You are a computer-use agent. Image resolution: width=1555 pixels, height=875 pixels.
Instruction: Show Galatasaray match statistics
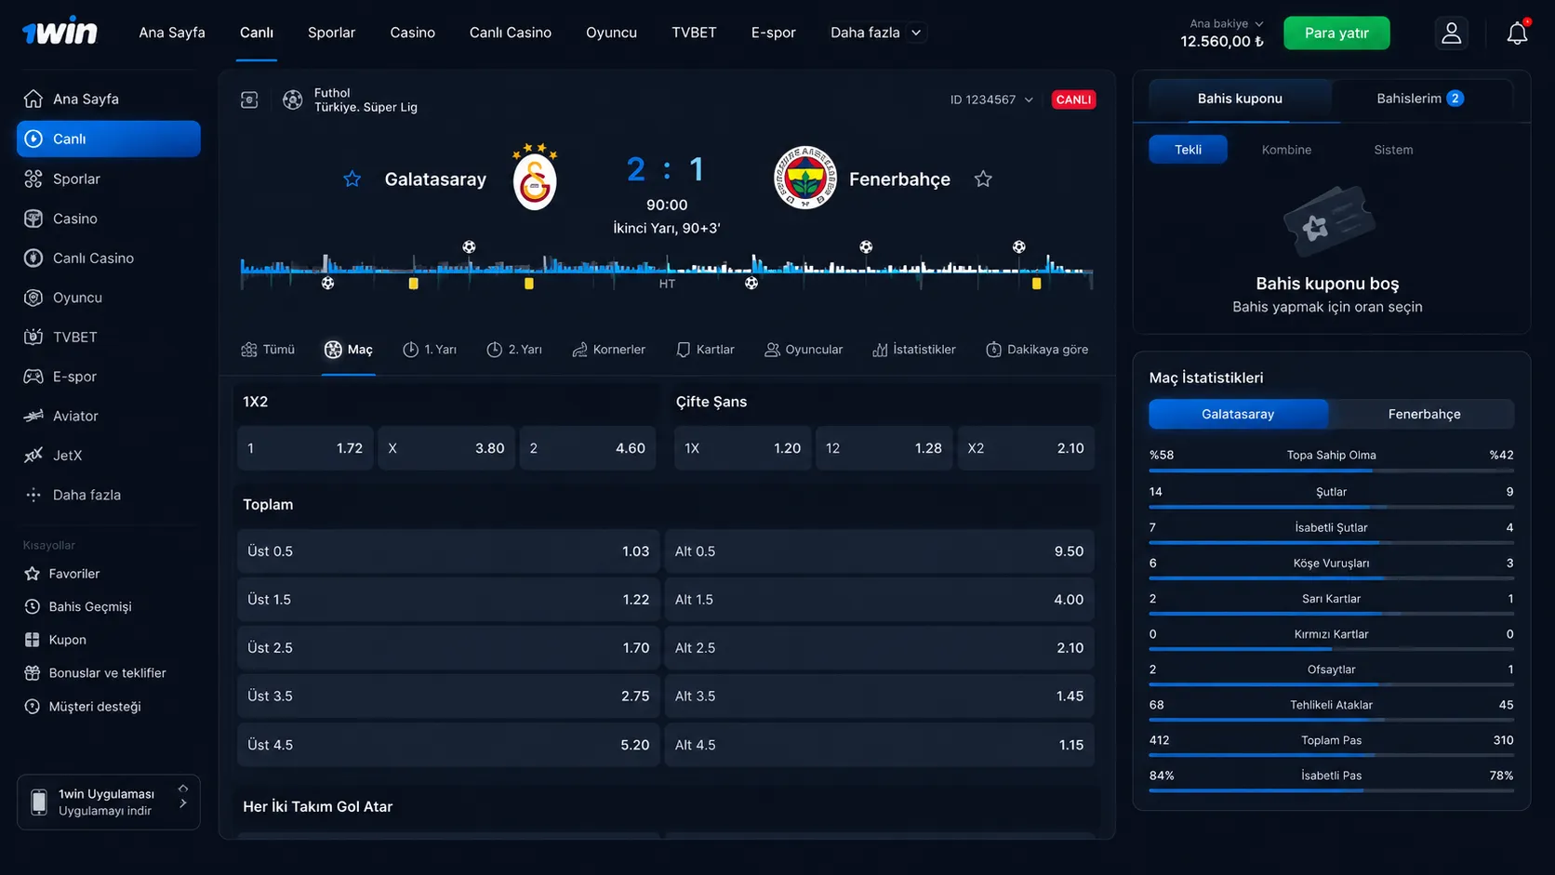point(1238,414)
